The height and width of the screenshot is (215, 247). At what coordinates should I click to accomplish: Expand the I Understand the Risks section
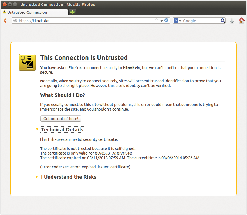point(69,177)
